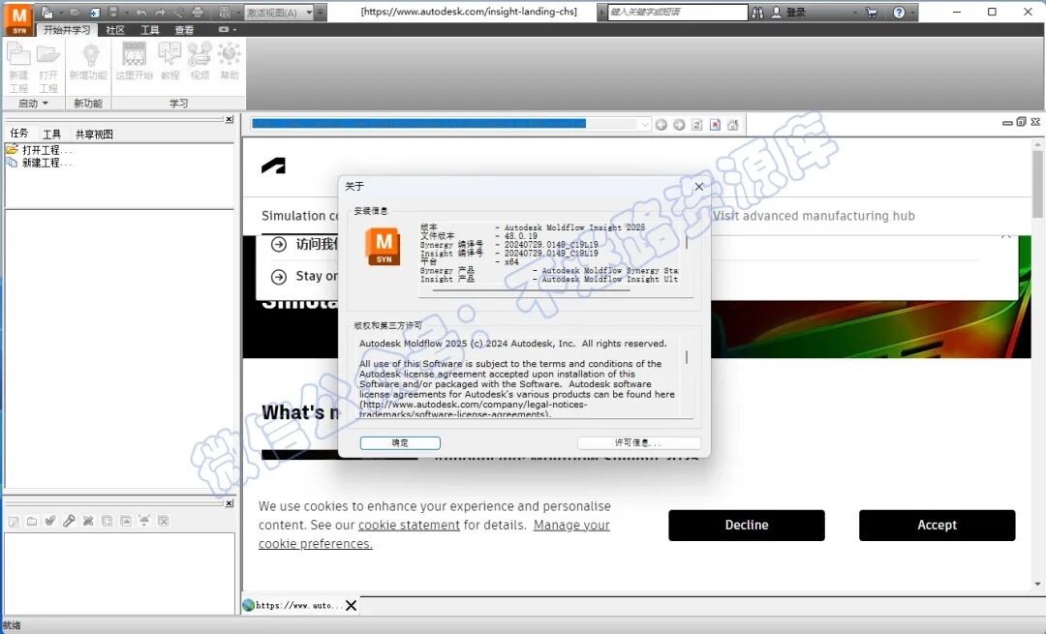Click the Import icon in quick access toolbar

point(95,12)
